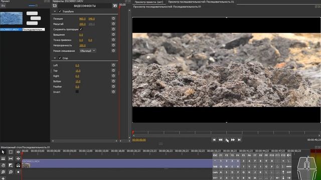Click the Record audio button in timeline tools
This screenshot has width=321, height=180.
18,172
